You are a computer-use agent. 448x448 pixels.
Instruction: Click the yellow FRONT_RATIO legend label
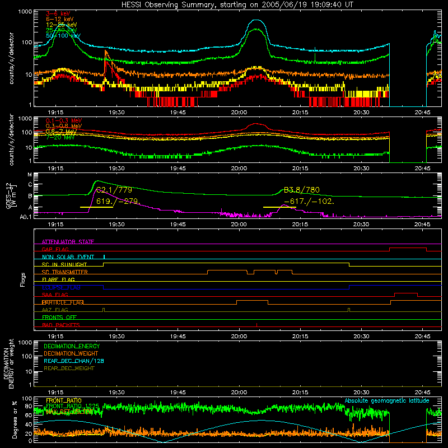(x=64, y=400)
